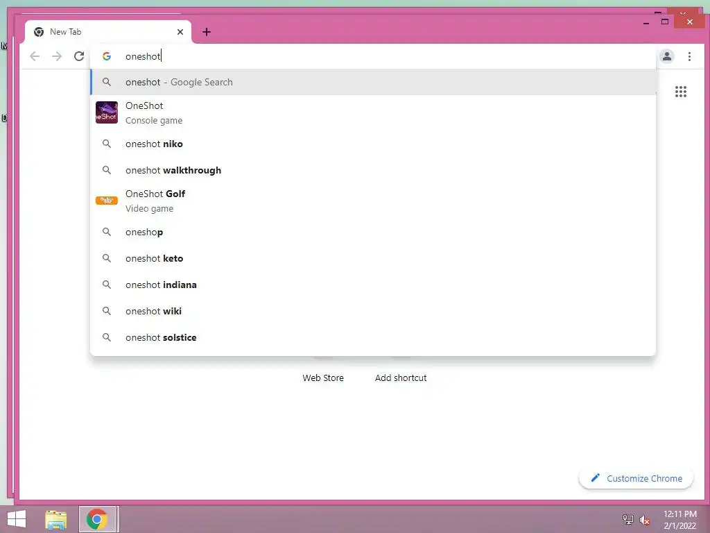This screenshot has height=533, width=710.
Task: Click the address bar with 'oneshot' text
Action: [373, 56]
